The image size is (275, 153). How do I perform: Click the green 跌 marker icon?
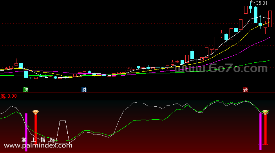pyautogui.click(x=26, y=89)
